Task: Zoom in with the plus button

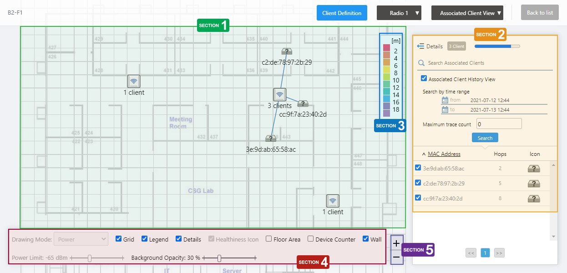Action: (x=396, y=243)
